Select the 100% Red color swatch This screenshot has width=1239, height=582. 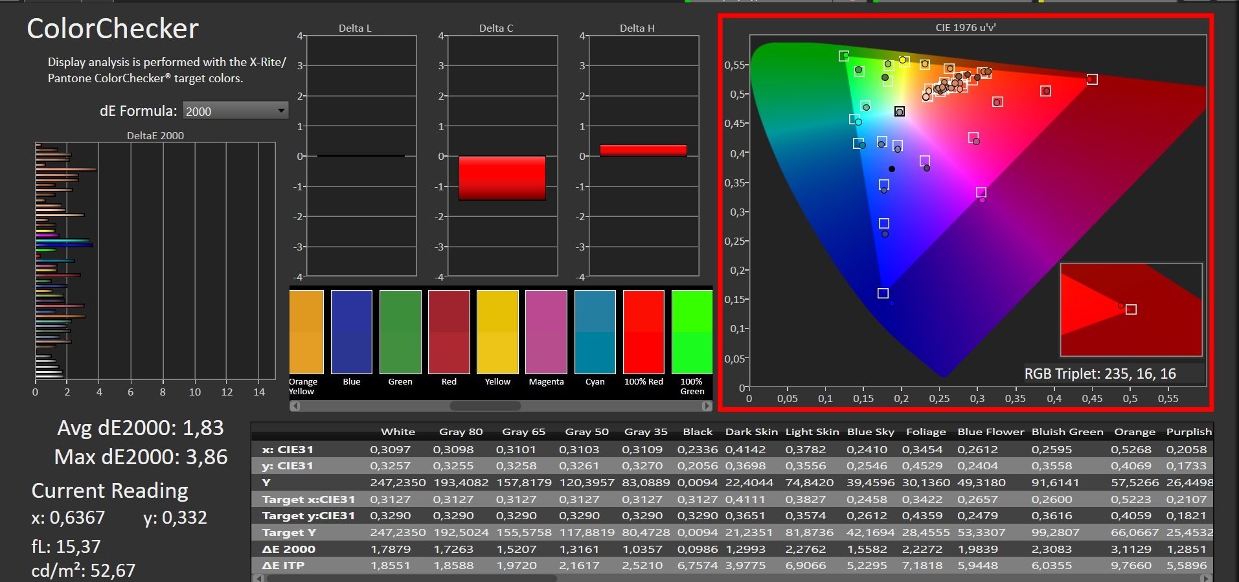(643, 332)
